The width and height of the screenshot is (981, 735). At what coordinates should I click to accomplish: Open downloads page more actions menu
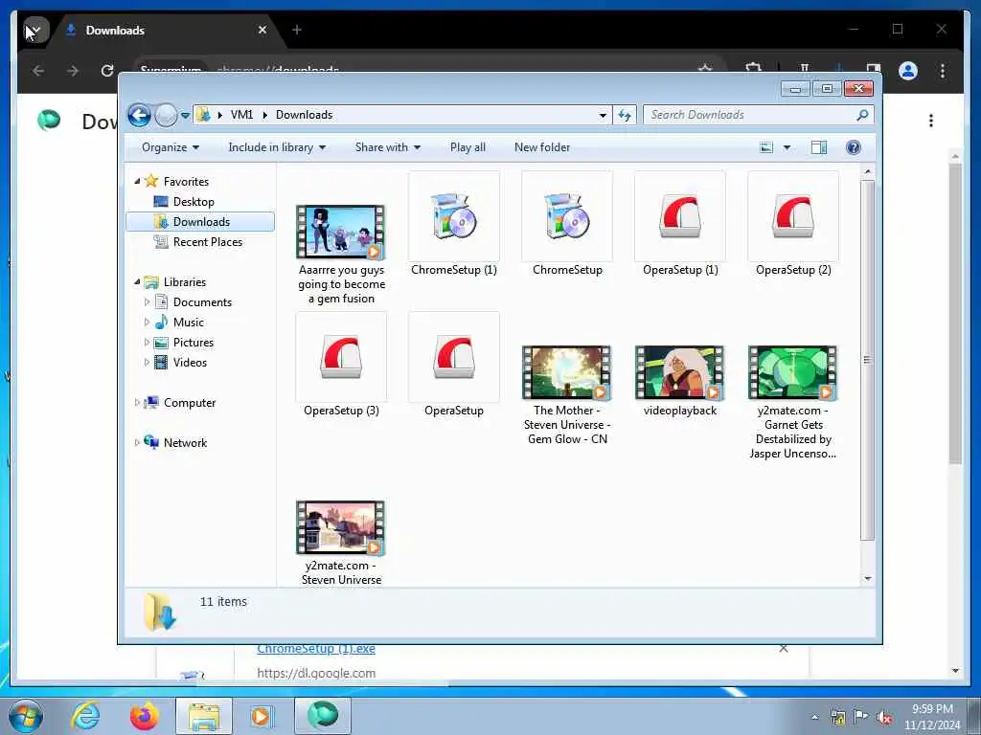[x=931, y=121]
